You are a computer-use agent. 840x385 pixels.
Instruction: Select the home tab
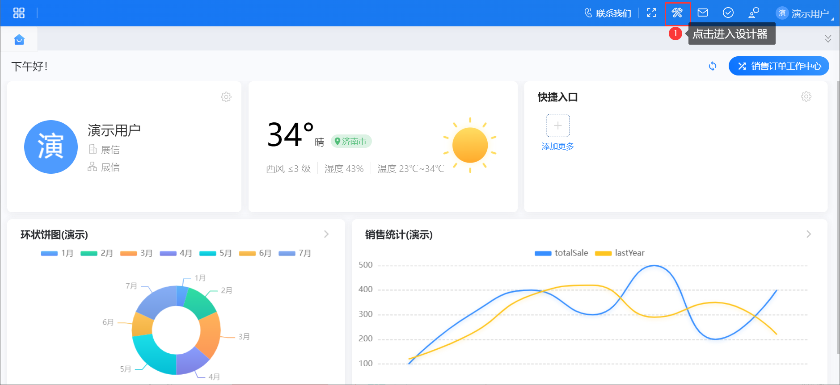[x=19, y=39]
